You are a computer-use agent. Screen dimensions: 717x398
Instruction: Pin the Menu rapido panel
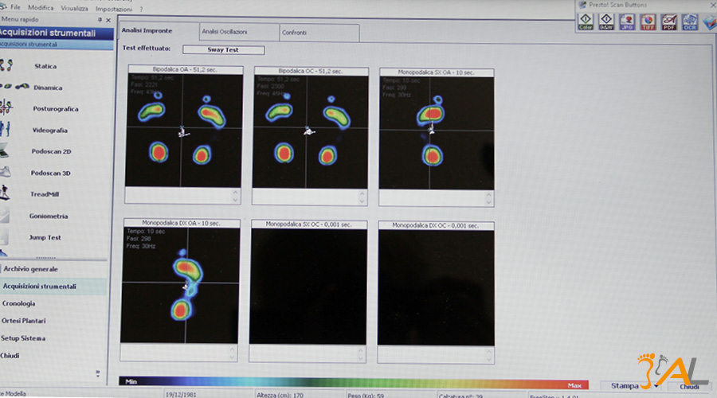point(100,20)
